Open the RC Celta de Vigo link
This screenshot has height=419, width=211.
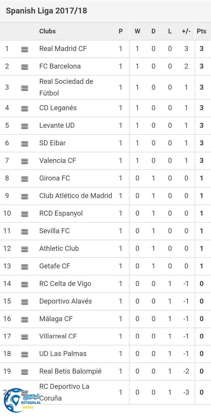(x=65, y=284)
